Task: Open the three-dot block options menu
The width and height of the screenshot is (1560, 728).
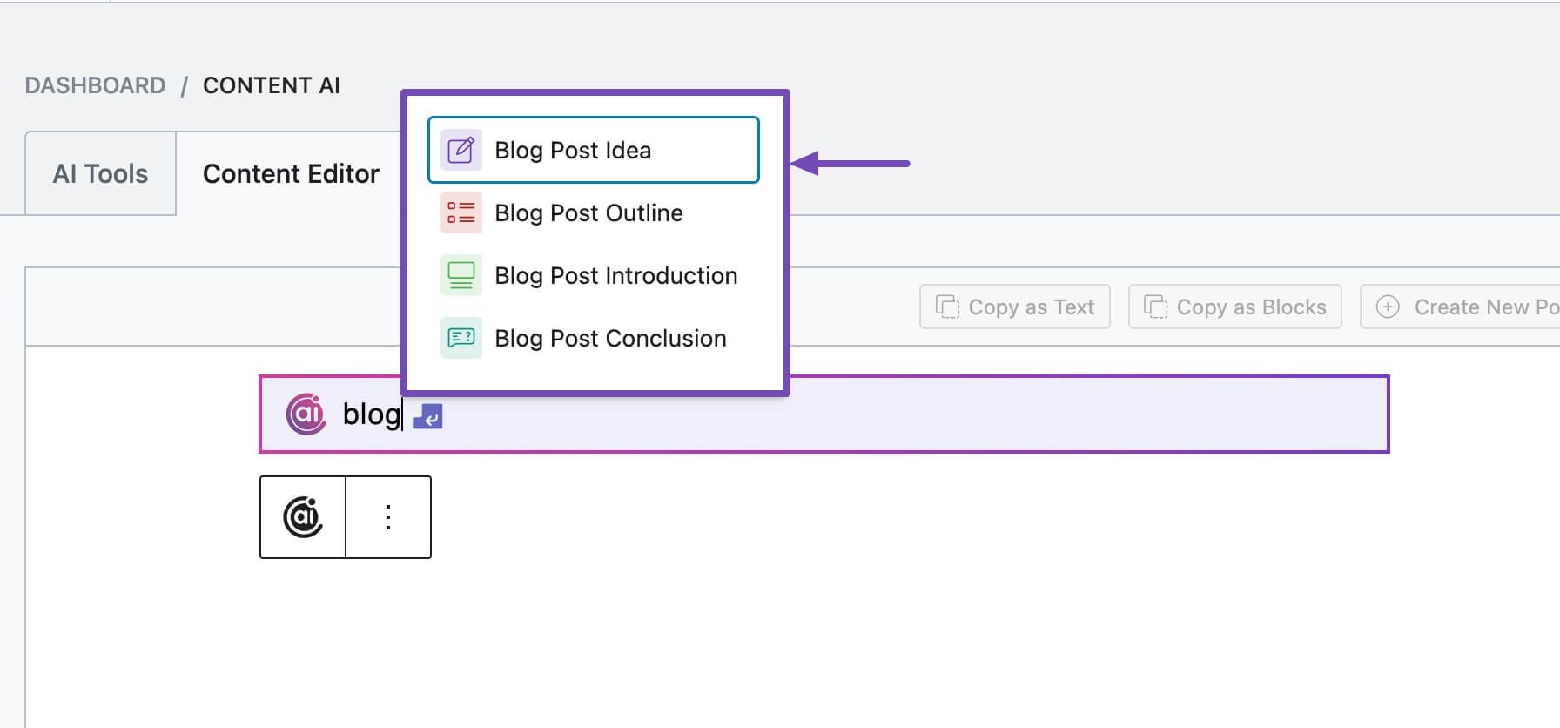Action: pyautogui.click(x=388, y=517)
